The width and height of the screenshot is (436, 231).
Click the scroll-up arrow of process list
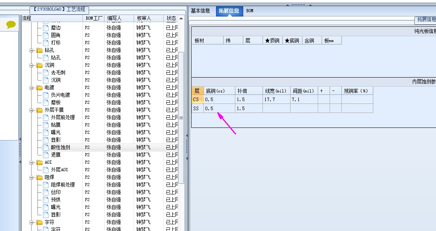point(181,18)
